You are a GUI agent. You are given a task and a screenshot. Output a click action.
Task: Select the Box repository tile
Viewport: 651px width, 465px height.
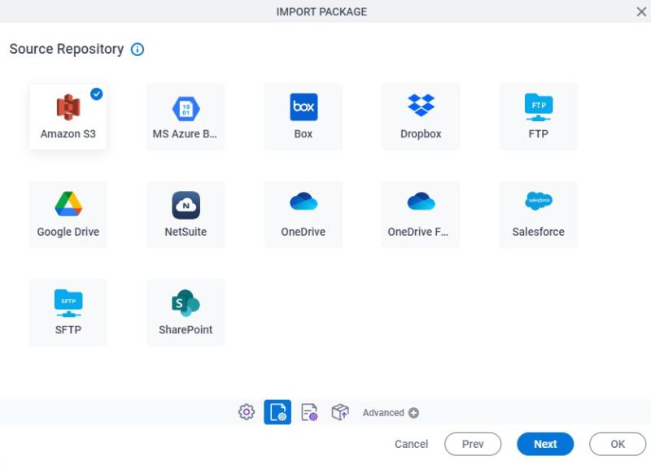coord(303,116)
